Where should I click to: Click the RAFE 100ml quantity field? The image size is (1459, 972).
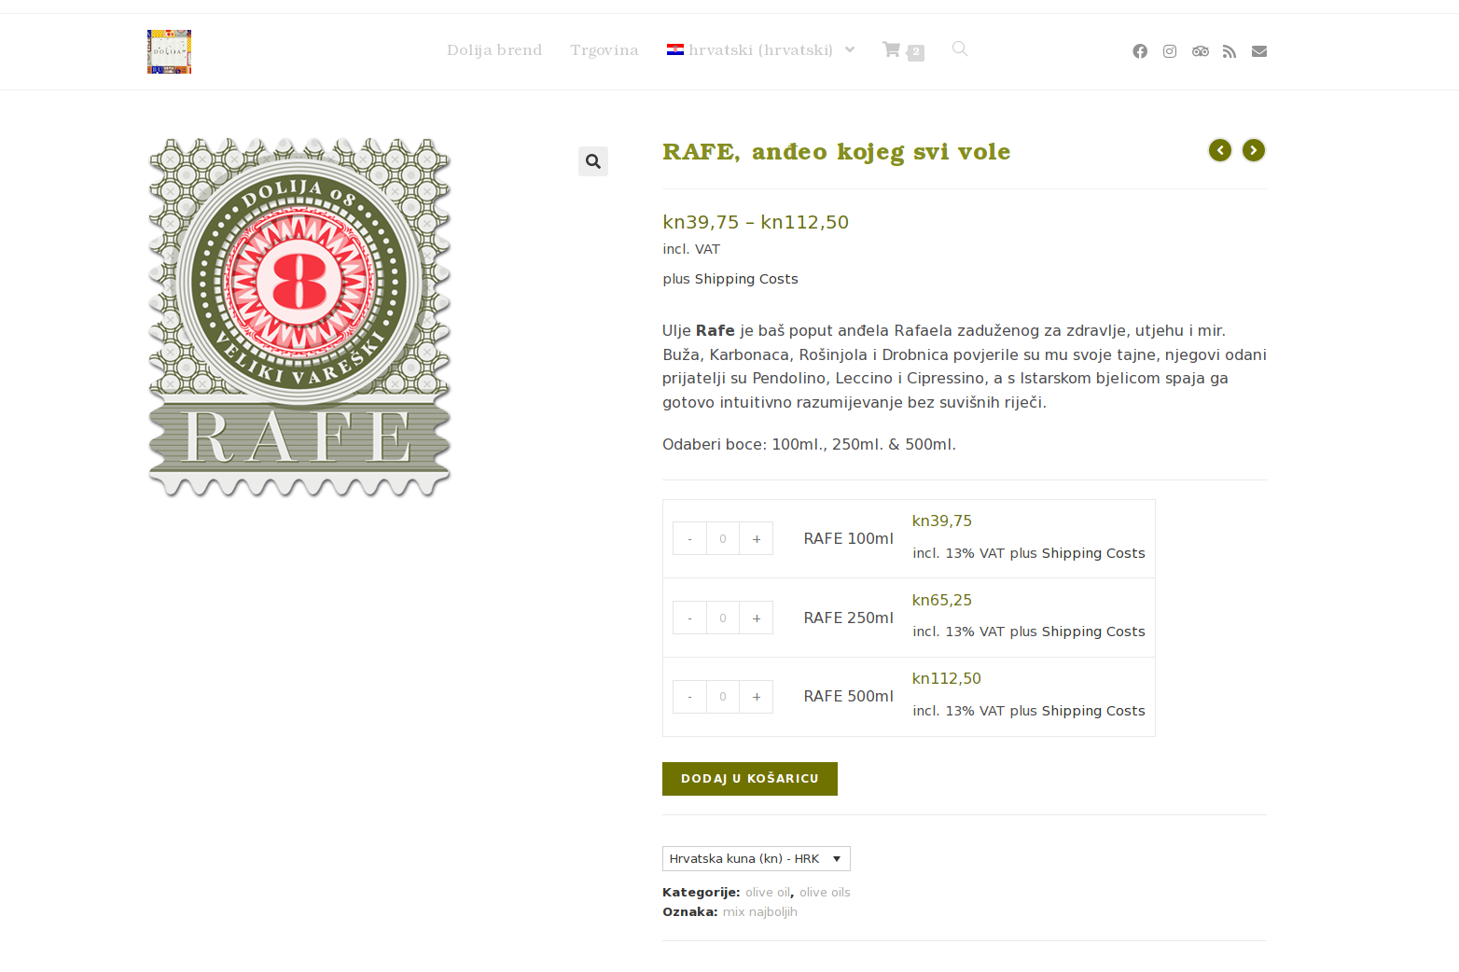tap(723, 538)
